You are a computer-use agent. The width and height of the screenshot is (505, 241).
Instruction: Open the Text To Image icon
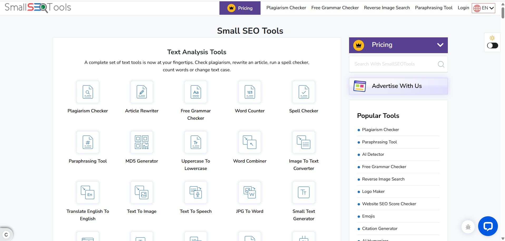pos(142,192)
